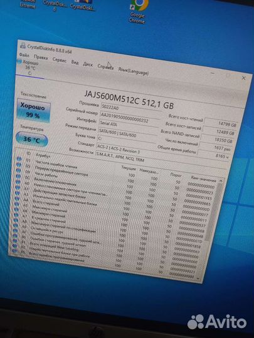Click the firmware field showing S0222A0
Viewport: 254px width, 338px height.
pyautogui.click(x=131, y=109)
